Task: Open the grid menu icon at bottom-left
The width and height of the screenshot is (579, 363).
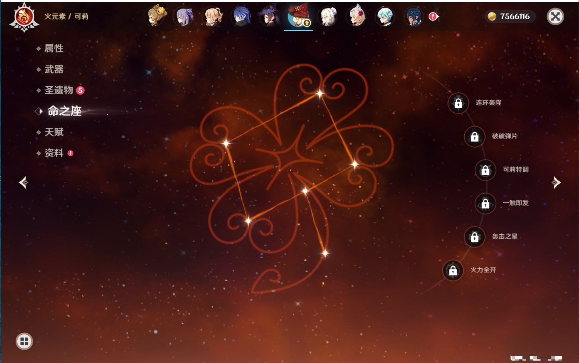Action: 24,341
